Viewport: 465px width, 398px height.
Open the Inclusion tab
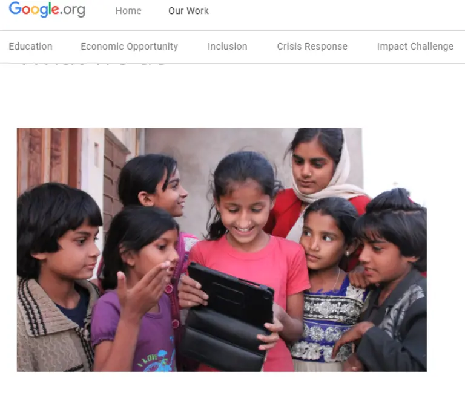point(228,46)
